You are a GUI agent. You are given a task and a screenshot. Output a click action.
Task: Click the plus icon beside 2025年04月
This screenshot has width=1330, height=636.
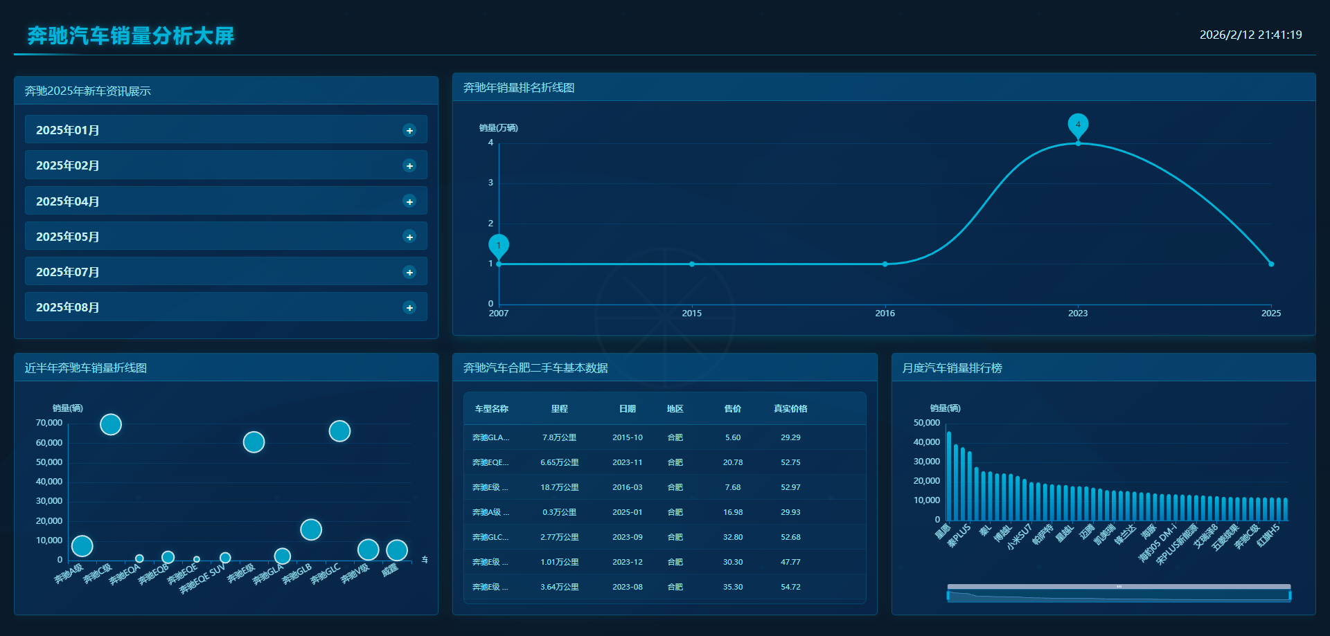click(409, 201)
